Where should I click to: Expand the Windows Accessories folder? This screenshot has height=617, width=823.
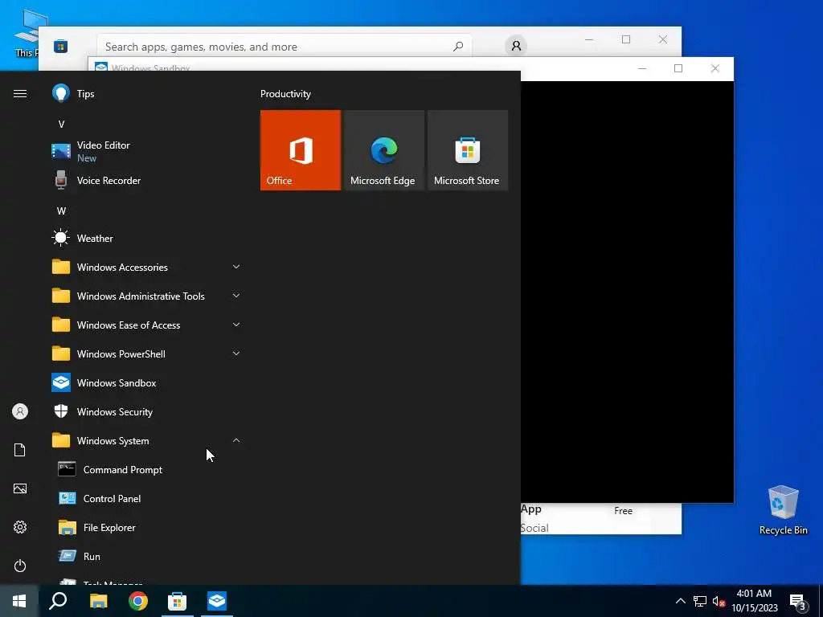(146, 267)
